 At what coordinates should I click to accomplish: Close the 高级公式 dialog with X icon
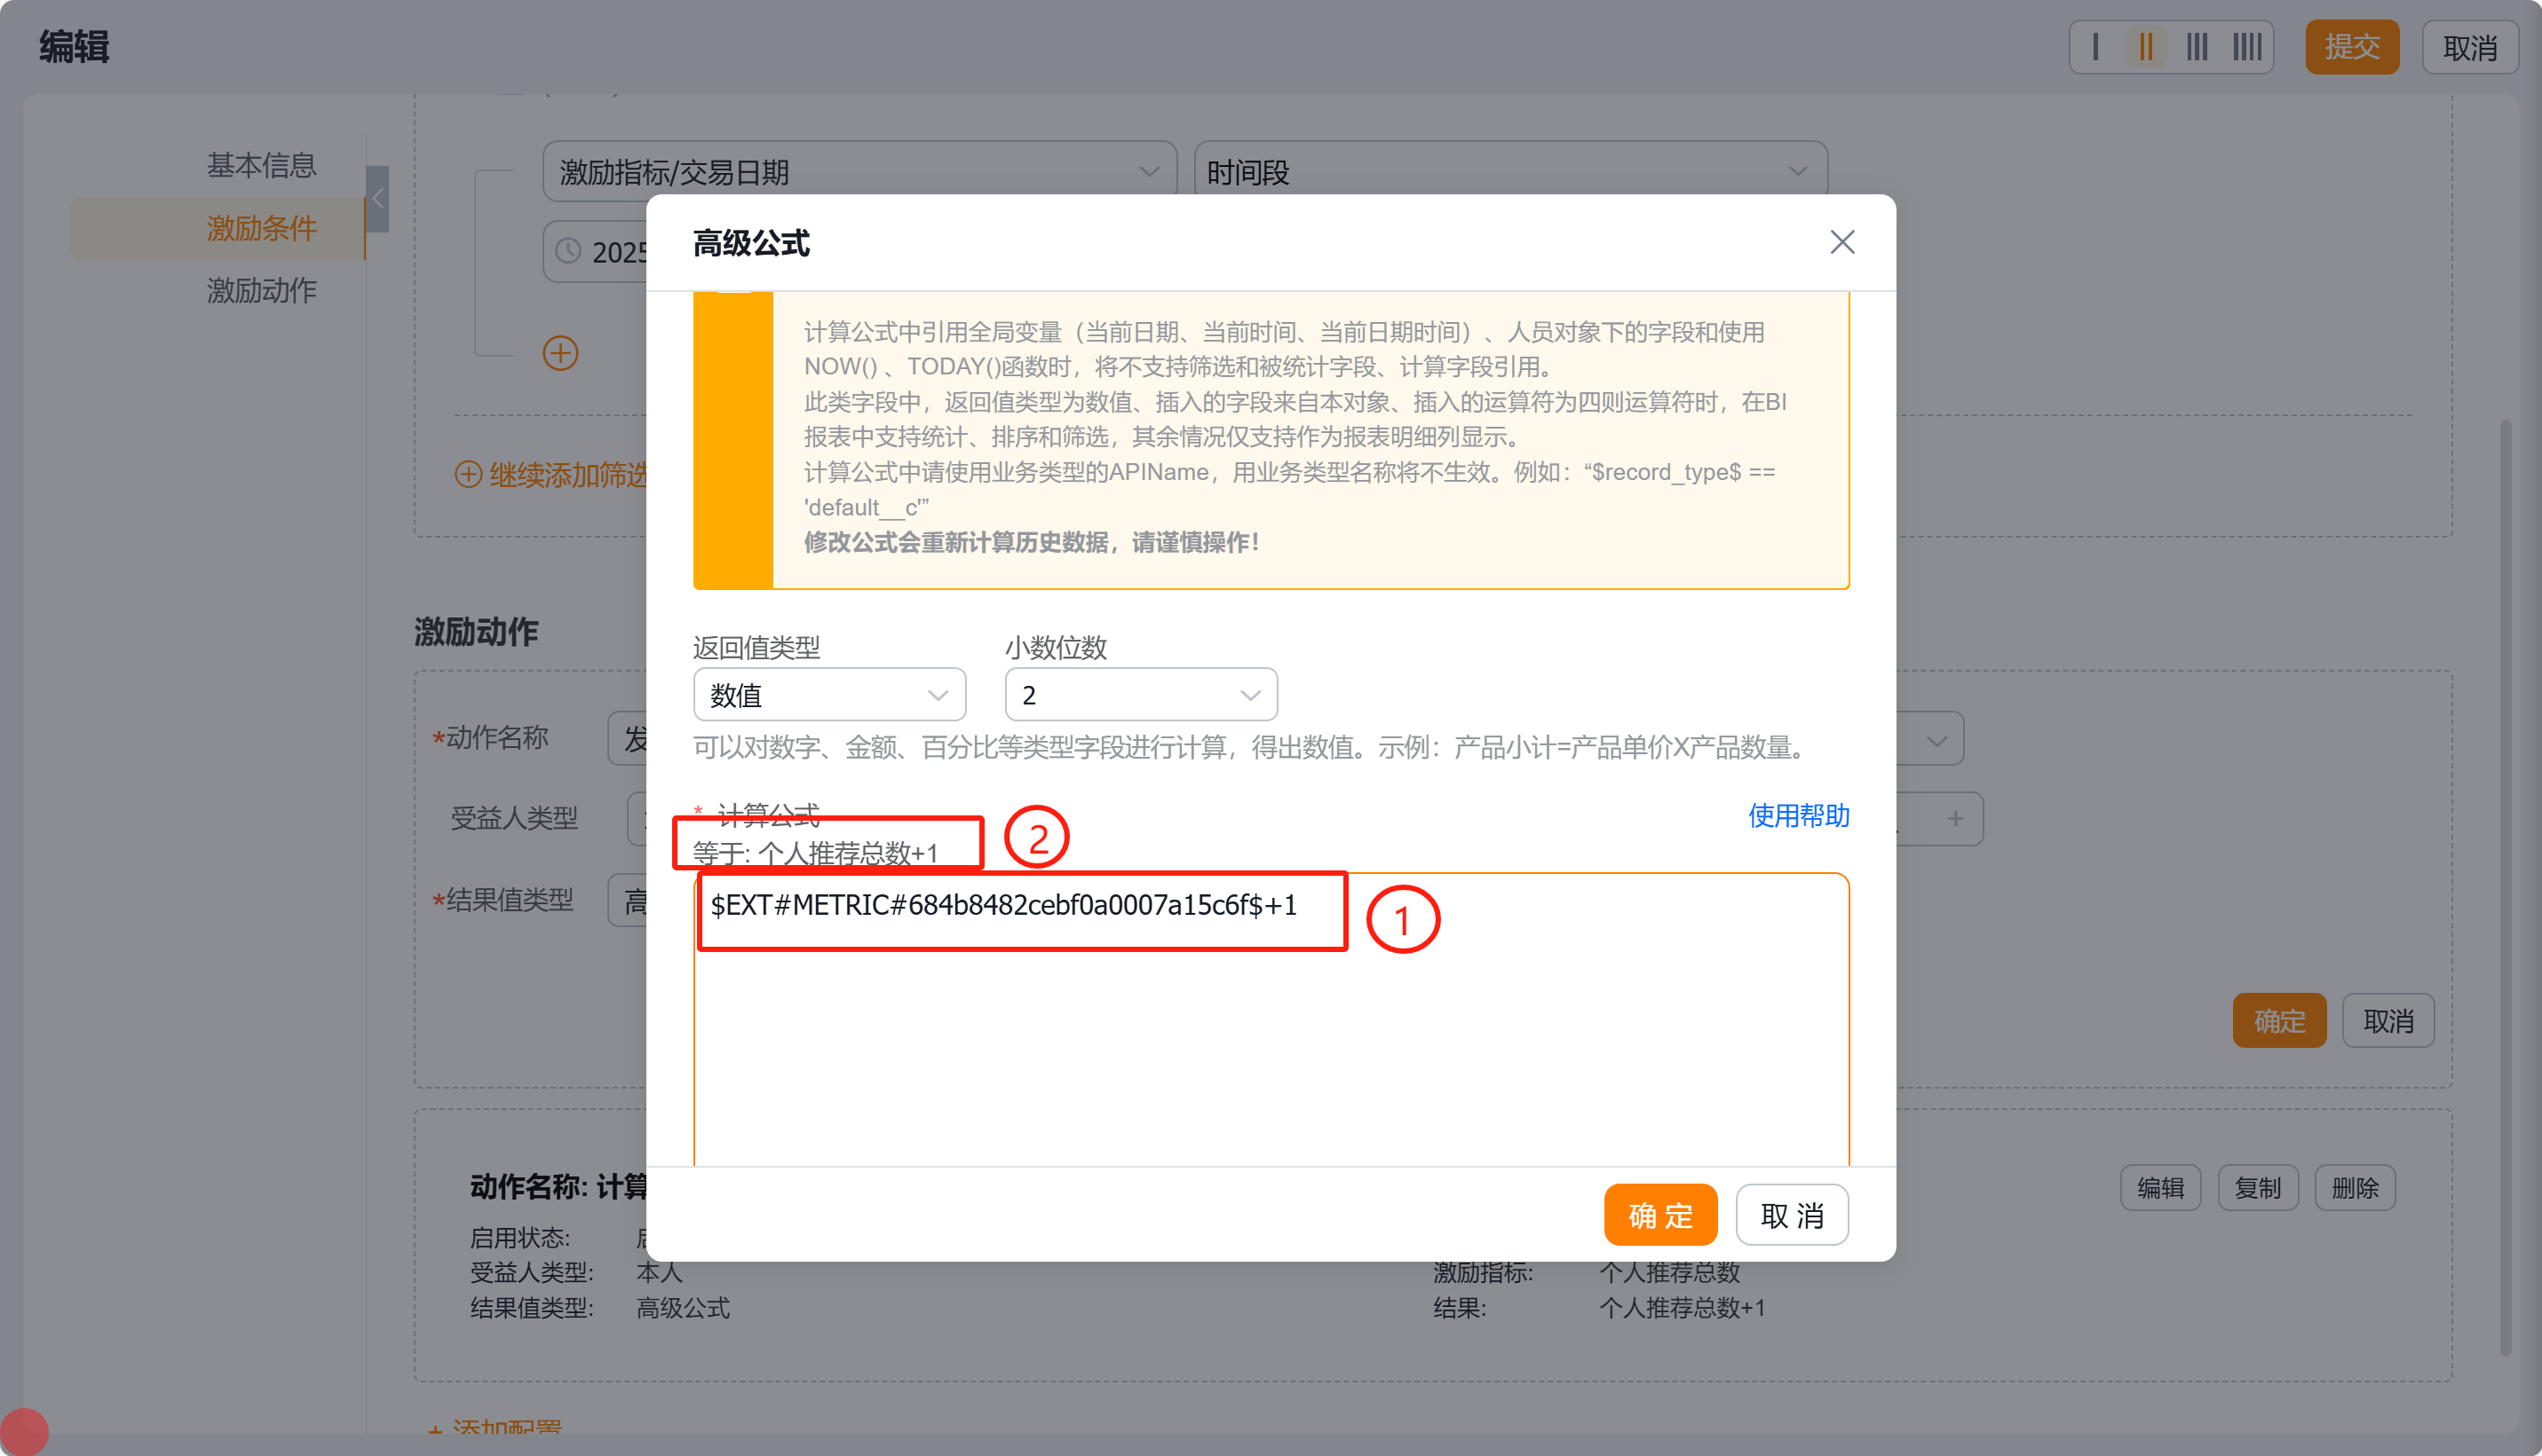(1841, 243)
